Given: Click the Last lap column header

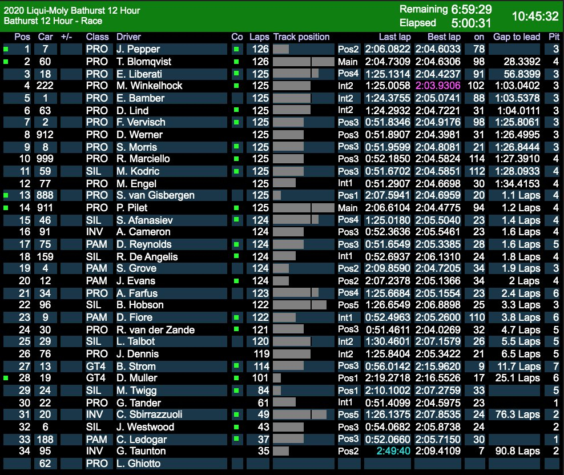Looking at the screenshot, I should coord(394,37).
